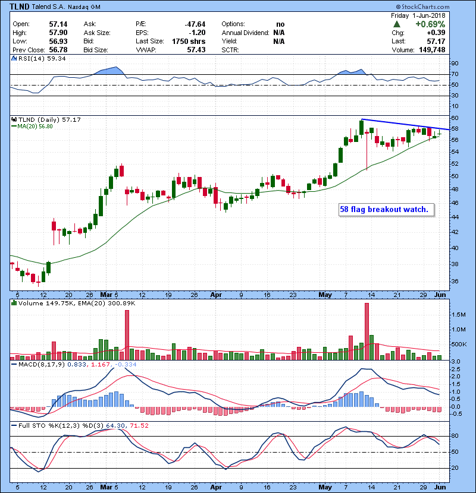Click the StockCharts.com copyright label
Viewport: 476px width, 493px height.
point(423,7)
